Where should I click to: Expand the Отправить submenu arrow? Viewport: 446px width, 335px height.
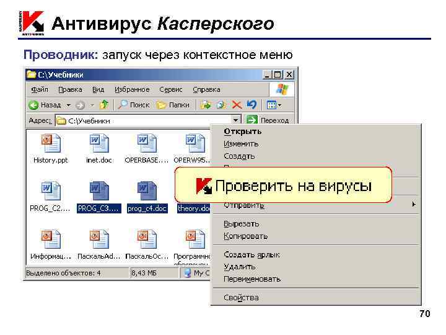[x=414, y=204]
